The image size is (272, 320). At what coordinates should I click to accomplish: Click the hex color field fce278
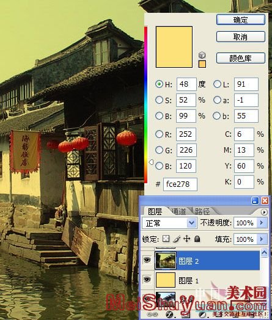180,184
